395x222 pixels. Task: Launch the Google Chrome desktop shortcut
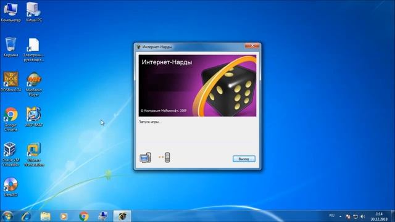(10, 119)
